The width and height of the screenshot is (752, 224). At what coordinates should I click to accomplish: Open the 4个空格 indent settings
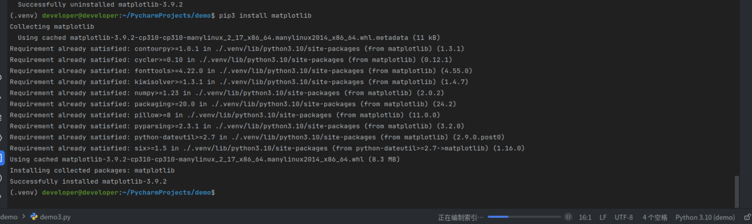point(655,218)
